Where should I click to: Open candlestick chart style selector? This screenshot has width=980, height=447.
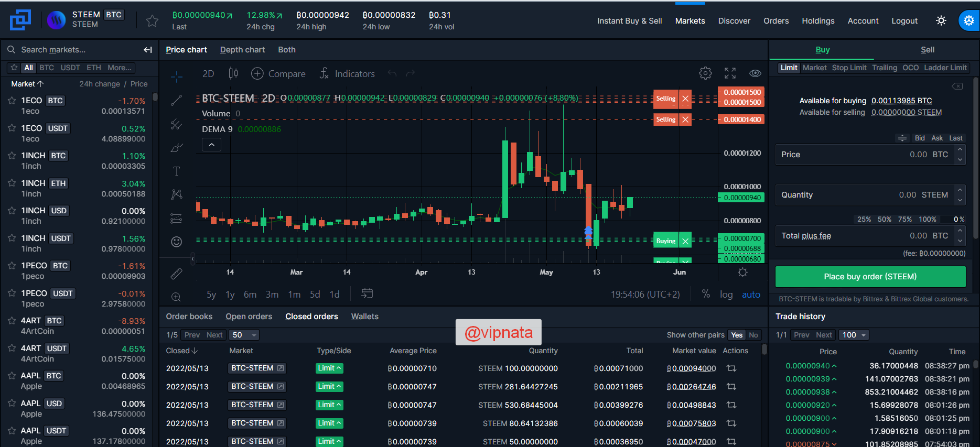(x=233, y=73)
